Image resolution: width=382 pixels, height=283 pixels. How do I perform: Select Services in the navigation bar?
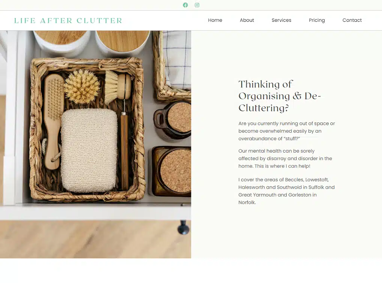tap(281, 20)
